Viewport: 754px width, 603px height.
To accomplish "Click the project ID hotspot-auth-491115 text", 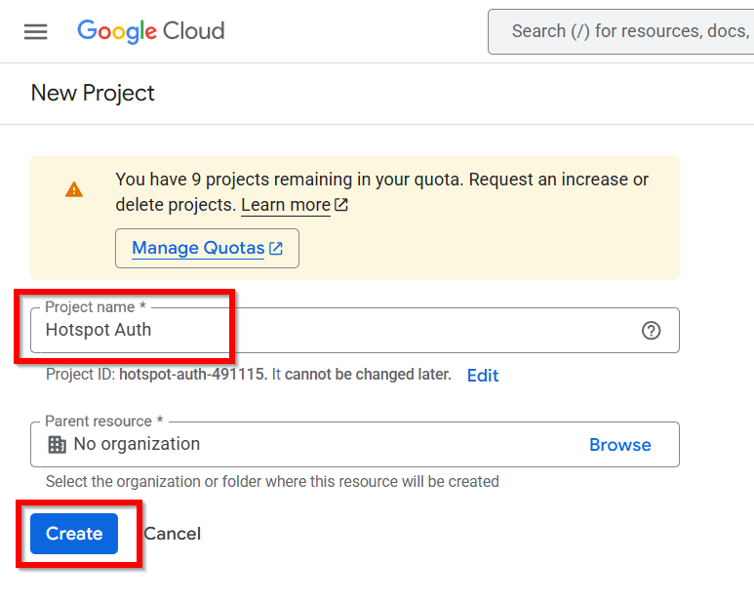I will tap(192, 375).
